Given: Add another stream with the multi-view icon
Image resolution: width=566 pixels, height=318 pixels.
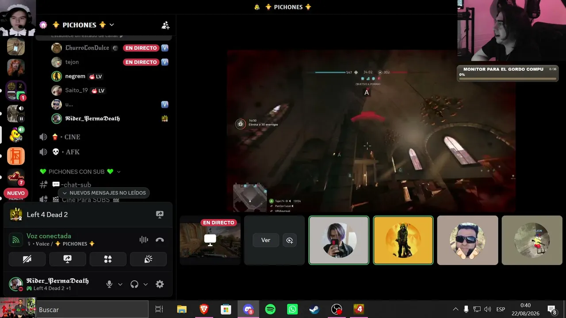Looking at the screenshot, I should coord(290,240).
